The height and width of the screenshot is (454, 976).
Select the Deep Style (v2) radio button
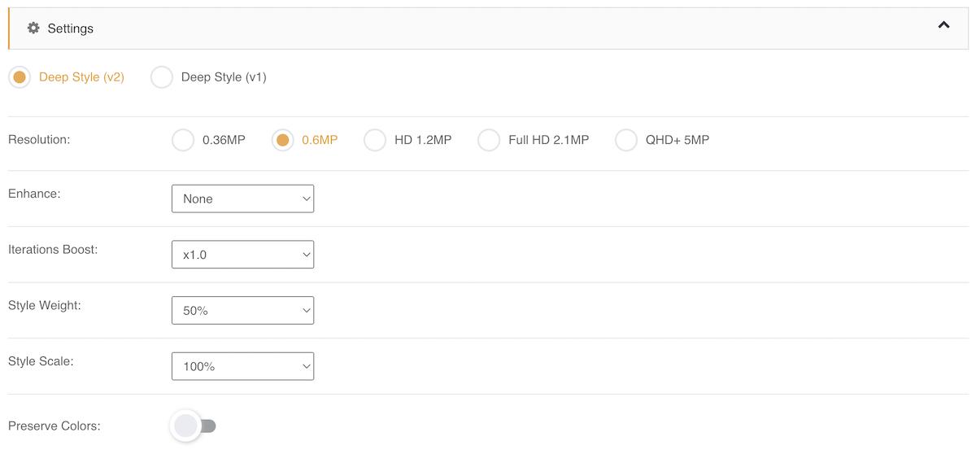(x=20, y=77)
